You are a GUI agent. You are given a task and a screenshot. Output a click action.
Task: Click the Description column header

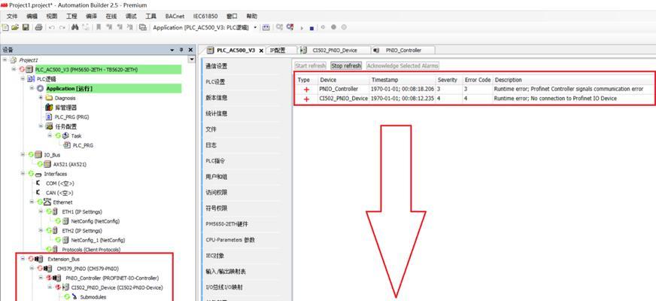click(x=573, y=80)
